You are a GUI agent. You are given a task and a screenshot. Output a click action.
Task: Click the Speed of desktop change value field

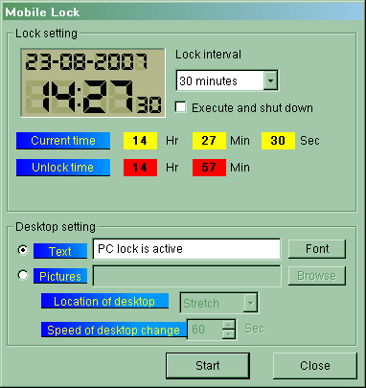click(x=205, y=330)
